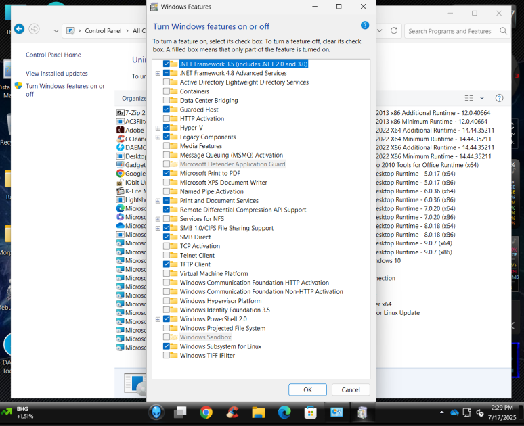The height and width of the screenshot is (426, 524).
Task: Uncheck the Guarded Host checkbox
Action: tap(167, 109)
